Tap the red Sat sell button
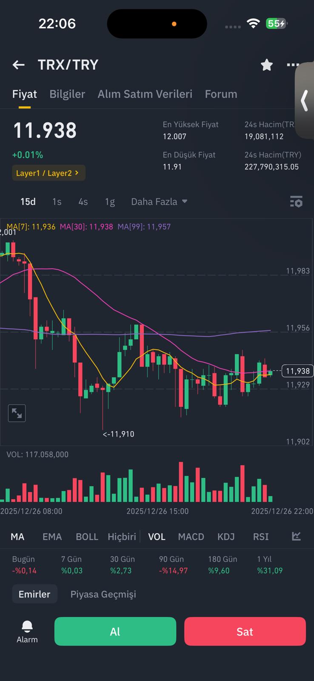 point(245,631)
